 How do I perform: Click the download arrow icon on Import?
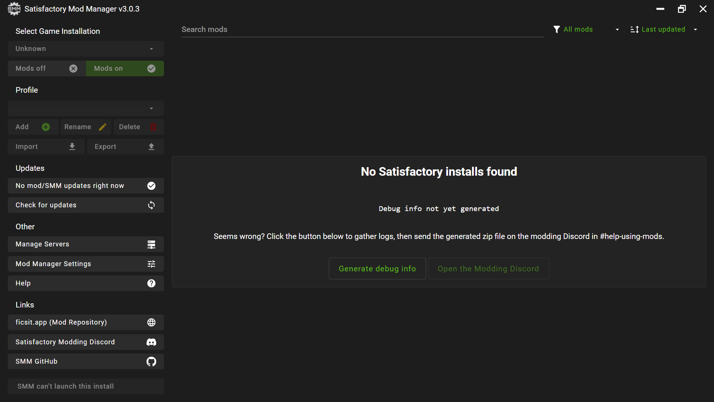click(x=72, y=147)
